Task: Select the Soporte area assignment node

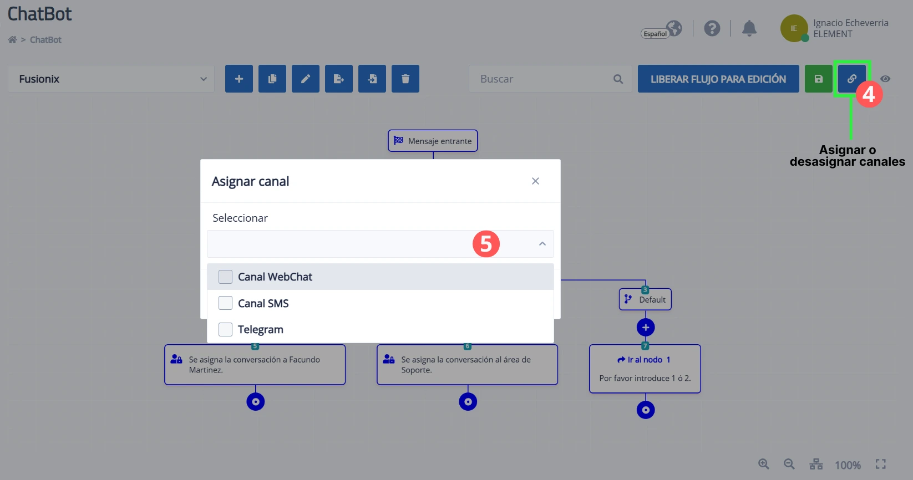Action: tap(468, 365)
